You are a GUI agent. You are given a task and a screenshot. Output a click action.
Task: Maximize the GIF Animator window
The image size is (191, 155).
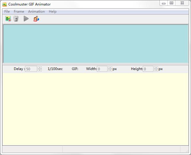171,3
